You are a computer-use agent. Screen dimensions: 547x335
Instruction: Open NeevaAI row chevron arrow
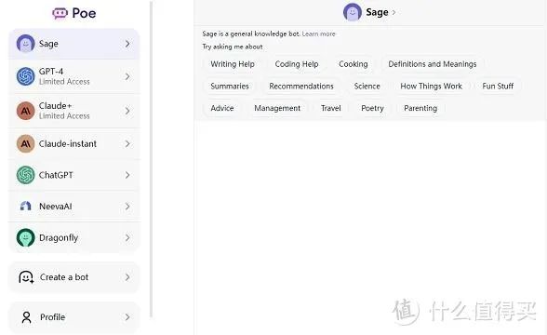(127, 207)
